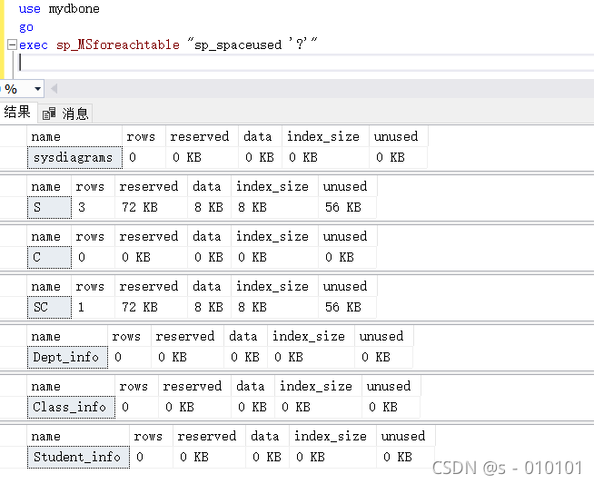This screenshot has height=484, width=594.
Task: Click the 8 KB index_size cell of SC
Action: click(x=275, y=308)
